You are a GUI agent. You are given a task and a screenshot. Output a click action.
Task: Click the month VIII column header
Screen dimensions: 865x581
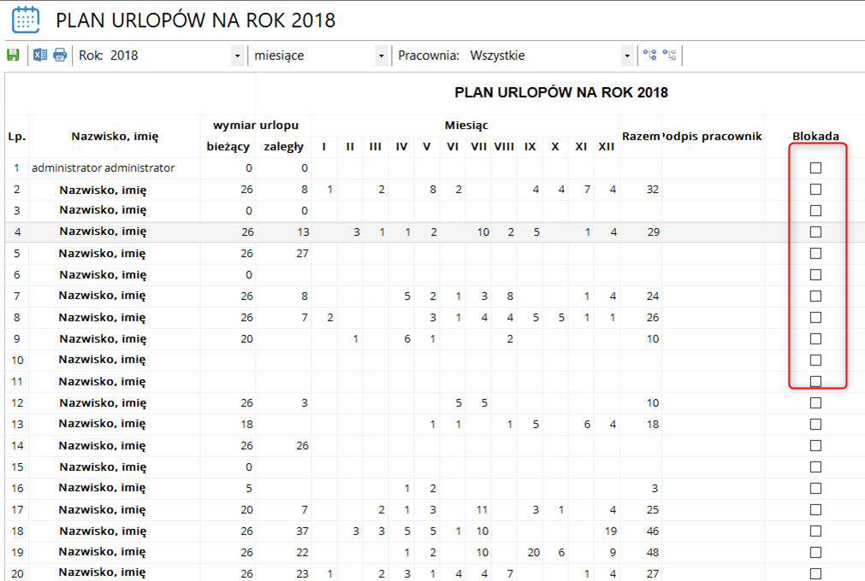(x=504, y=146)
